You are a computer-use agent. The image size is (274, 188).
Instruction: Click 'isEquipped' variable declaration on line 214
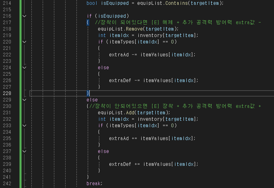pyautogui.click(x=115, y=3)
